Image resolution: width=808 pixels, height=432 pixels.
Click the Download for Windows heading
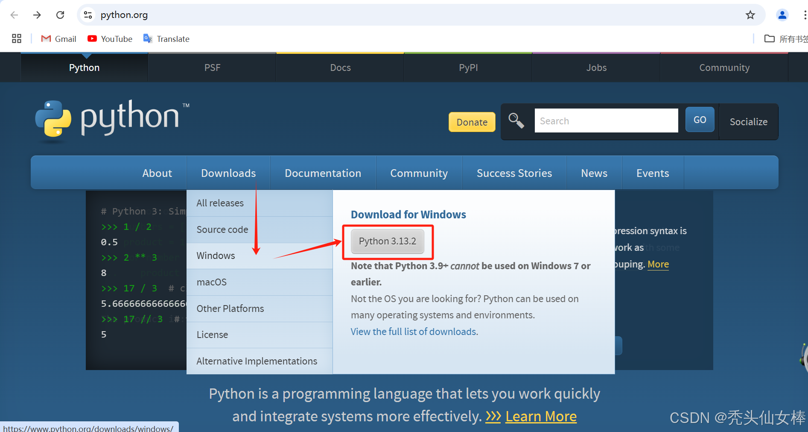coord(408,215)
